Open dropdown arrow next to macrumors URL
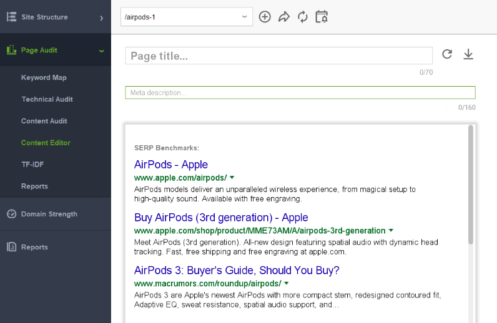The width and height of the screenshot is (497, 323). 287,283
